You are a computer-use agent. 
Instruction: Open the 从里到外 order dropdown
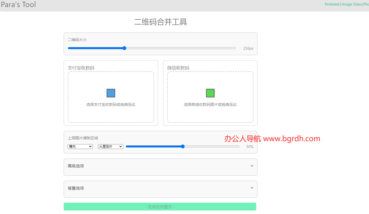(x=110, y=146)
